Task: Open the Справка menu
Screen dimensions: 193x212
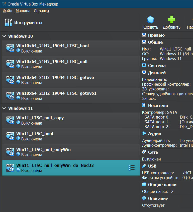Action: coord(41,11)
